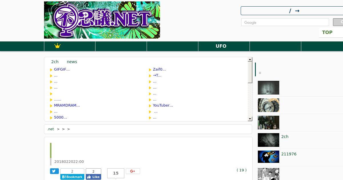Share article via Twitter icon
343x180 pixels.
point(54,171)
